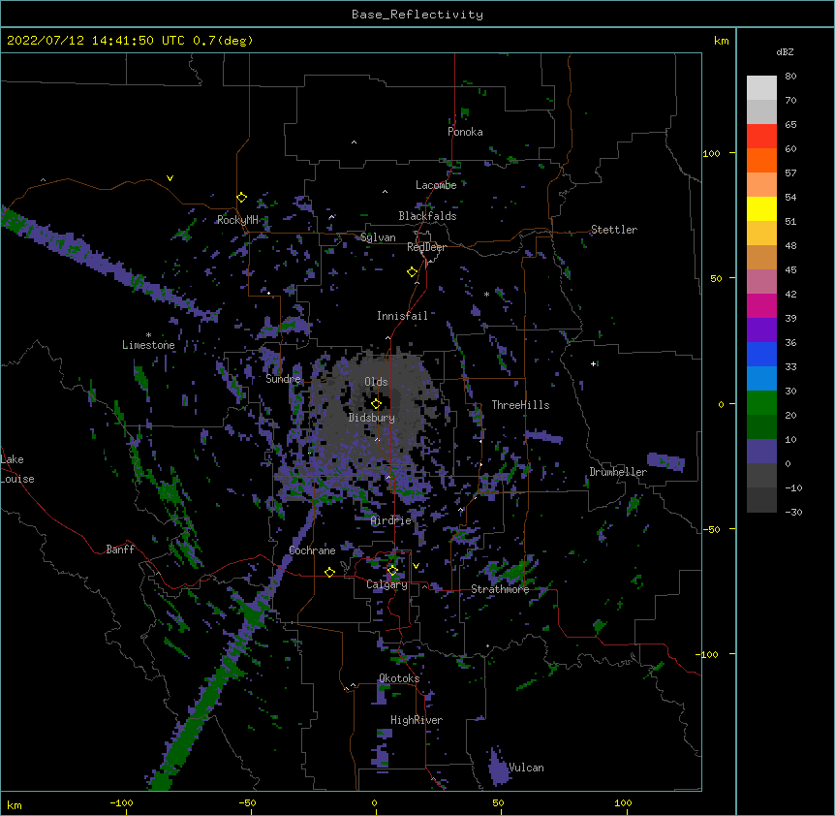Viewport: 835px width, 816px height.
Task: Click the yellow diamond marker near RockyMH
Action: point(241,198)
